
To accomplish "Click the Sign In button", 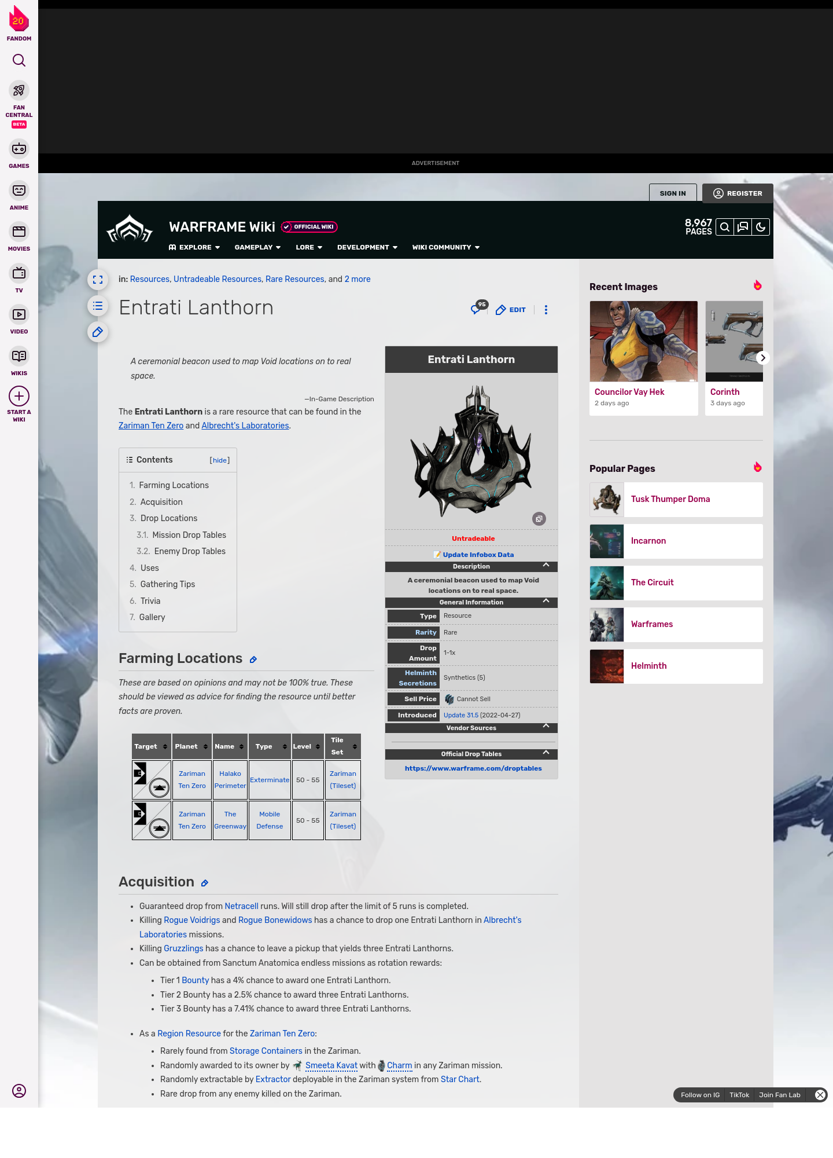I will (673, 193).
